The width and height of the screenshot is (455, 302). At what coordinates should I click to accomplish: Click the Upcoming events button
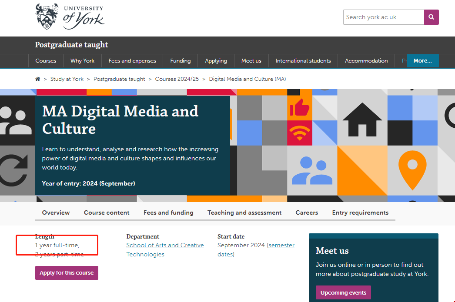point(343,292)
